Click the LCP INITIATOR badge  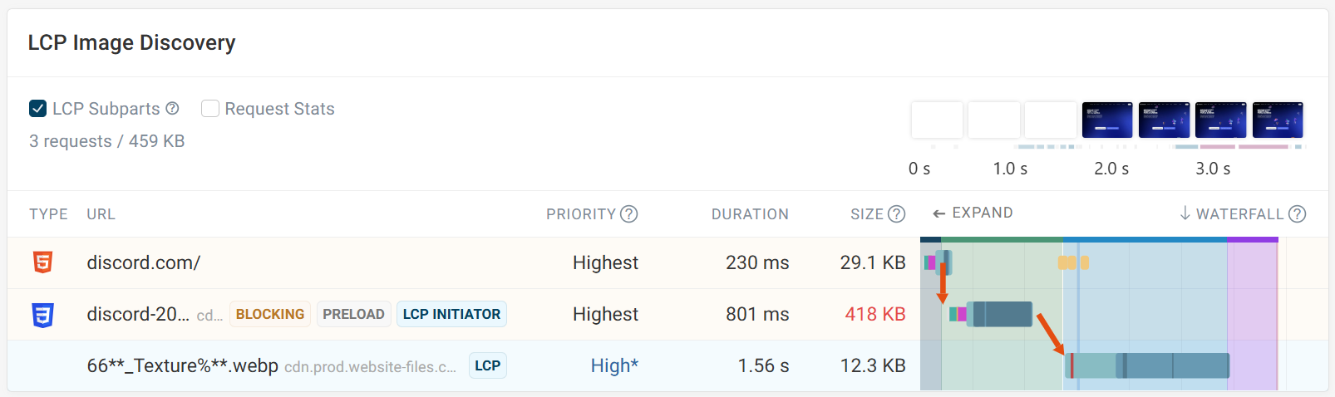[451, 314]
